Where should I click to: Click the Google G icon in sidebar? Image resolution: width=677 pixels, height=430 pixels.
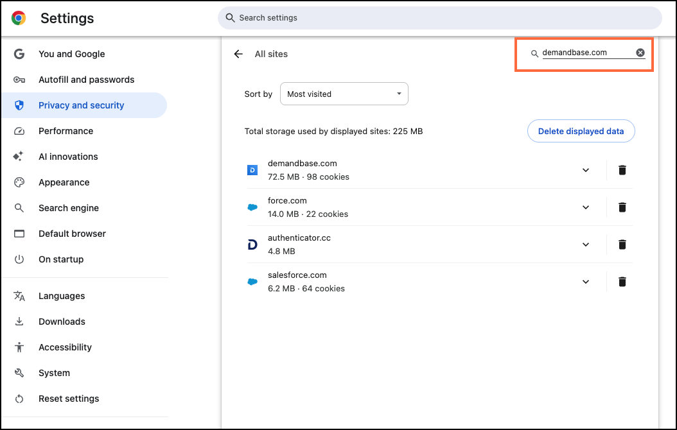click(x=19, y=54)
